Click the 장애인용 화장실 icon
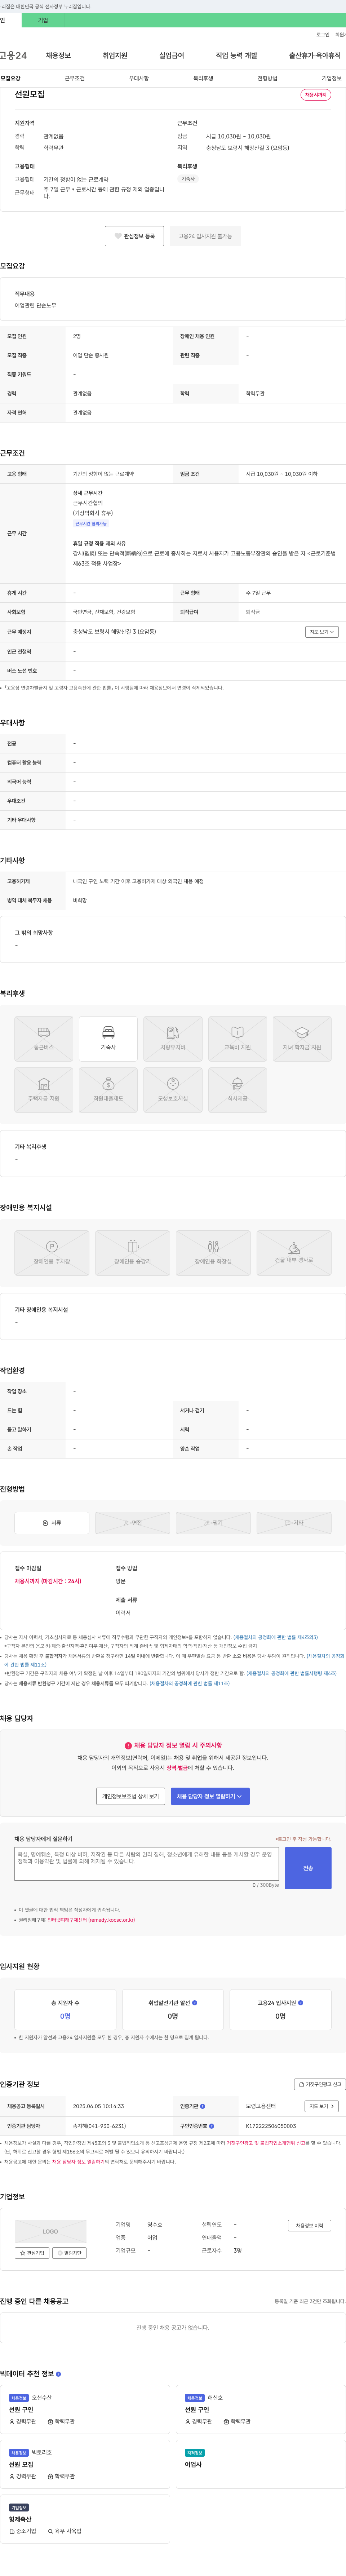346x2576 pixels. [x=213, y=1253]
